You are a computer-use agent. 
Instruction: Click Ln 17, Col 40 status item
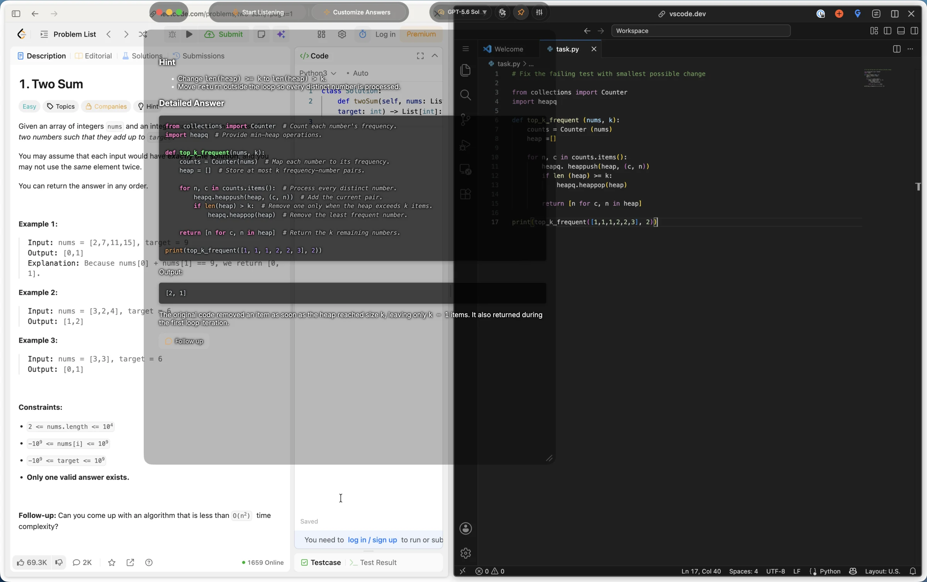[x=701, y=571]
